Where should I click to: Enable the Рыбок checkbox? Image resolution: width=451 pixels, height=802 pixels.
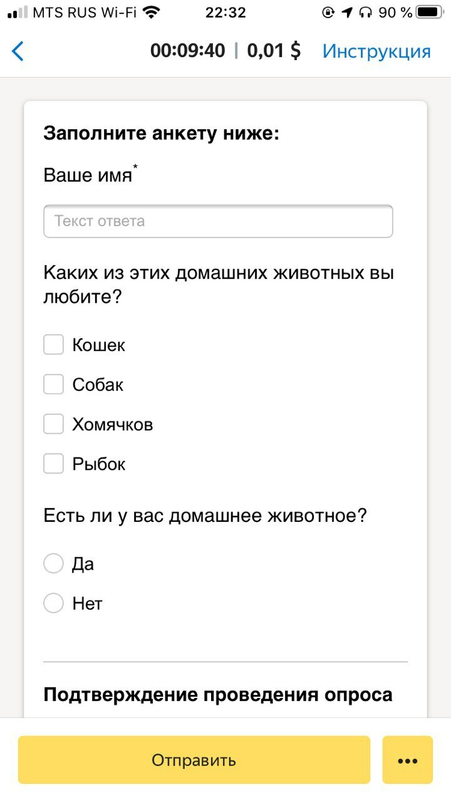point(53,464)
